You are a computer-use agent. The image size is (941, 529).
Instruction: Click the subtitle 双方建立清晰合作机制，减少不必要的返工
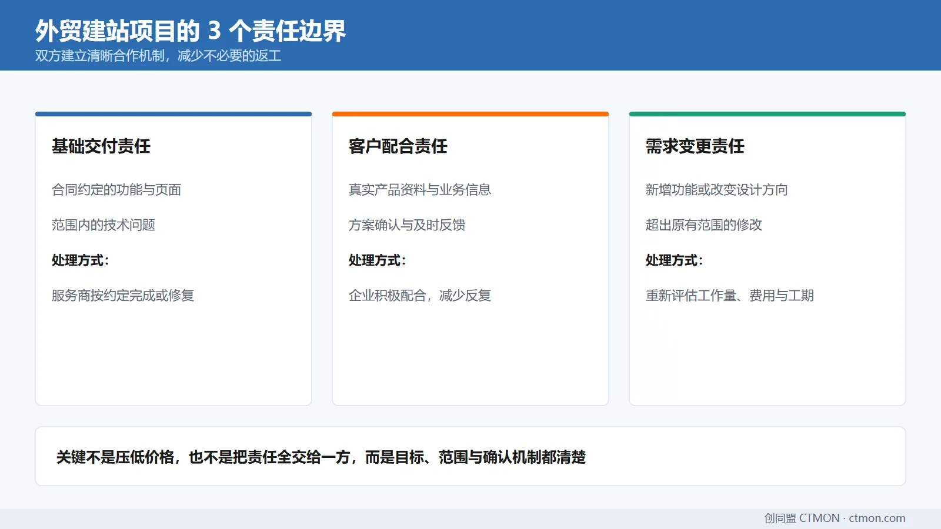(158, 56)
